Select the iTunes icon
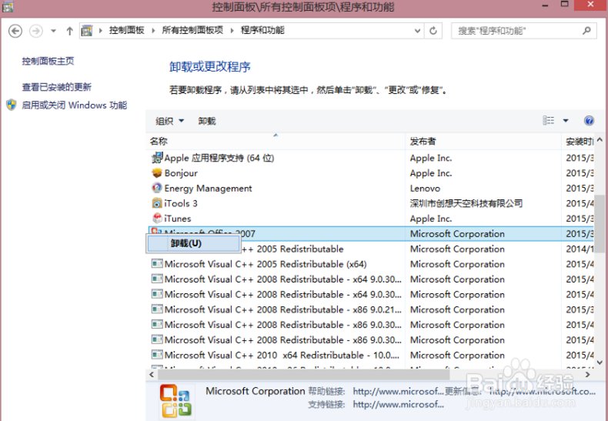 pos(157,219)
